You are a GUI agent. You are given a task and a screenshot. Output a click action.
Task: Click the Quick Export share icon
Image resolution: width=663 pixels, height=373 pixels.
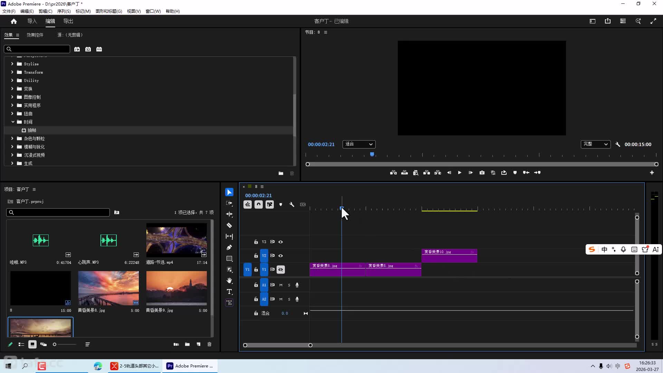(608, 21)
